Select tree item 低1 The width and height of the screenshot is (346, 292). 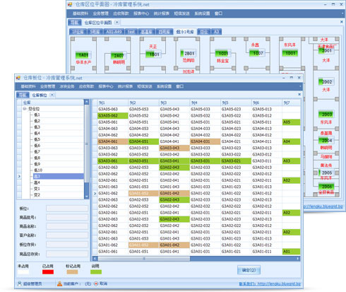tap(37, 115)
